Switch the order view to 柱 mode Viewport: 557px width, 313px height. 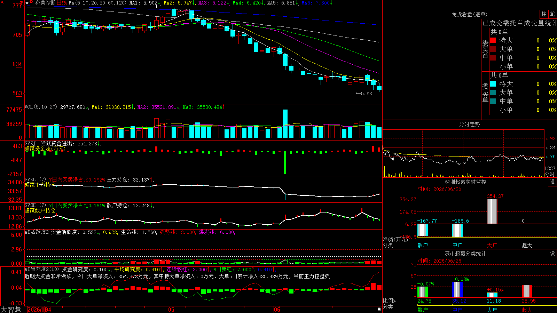[544, 14]
